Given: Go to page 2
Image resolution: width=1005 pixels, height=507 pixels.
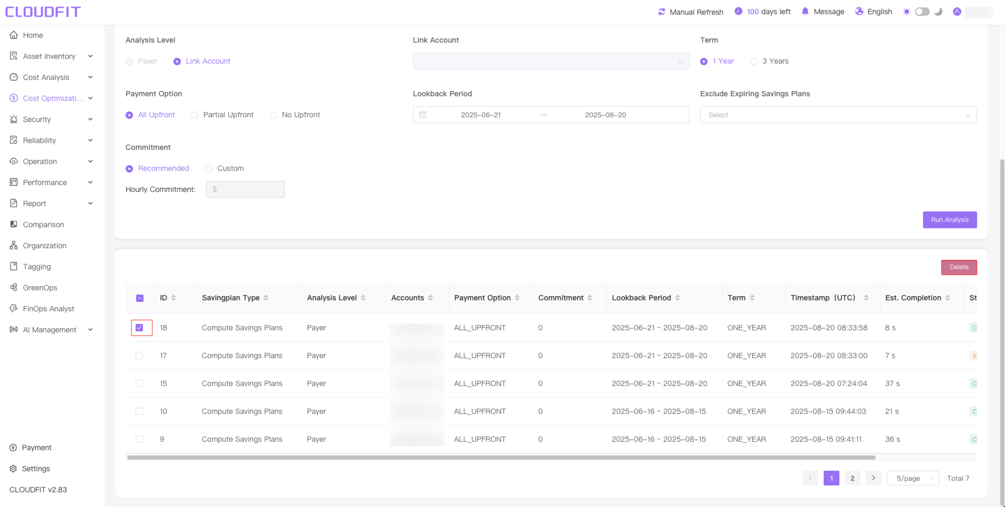Looking at the screenshot, I should (852, 478).
